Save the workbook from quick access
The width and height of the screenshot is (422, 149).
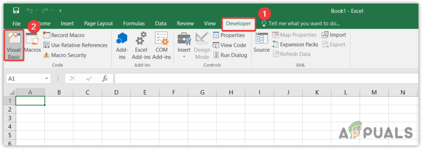coord(16,11)
